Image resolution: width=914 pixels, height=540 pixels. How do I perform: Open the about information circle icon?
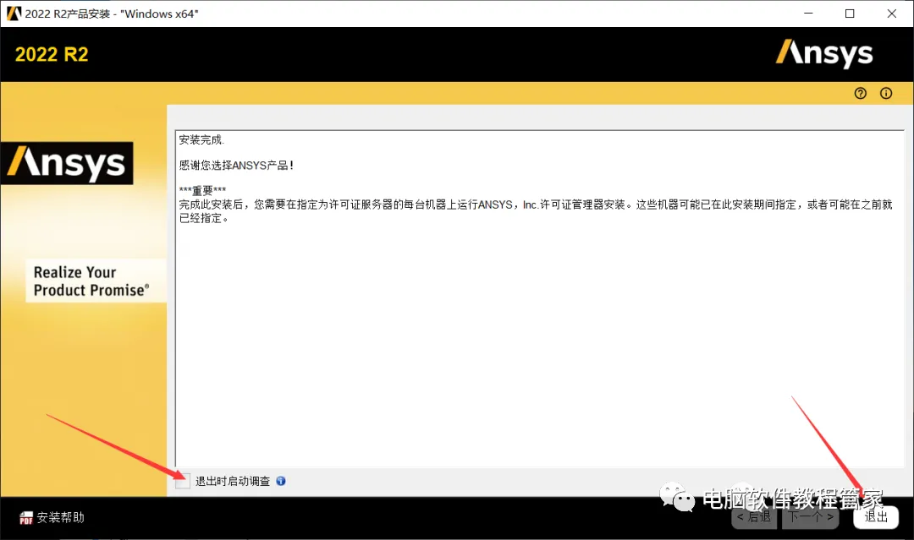(x=886, y=93)
